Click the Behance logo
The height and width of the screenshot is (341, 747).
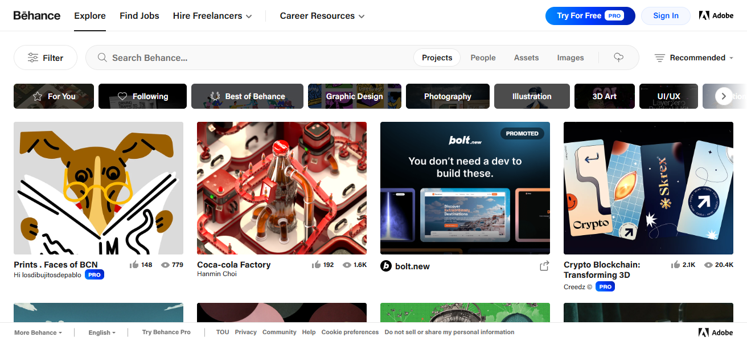coord(37,15)
